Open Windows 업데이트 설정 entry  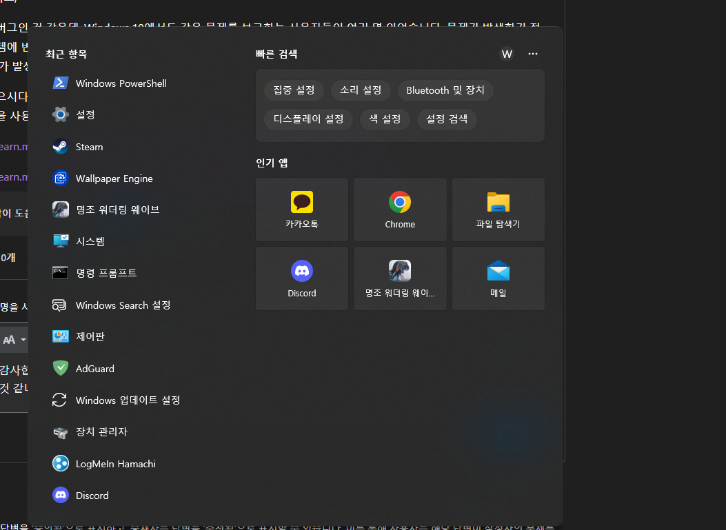[117, 400]
